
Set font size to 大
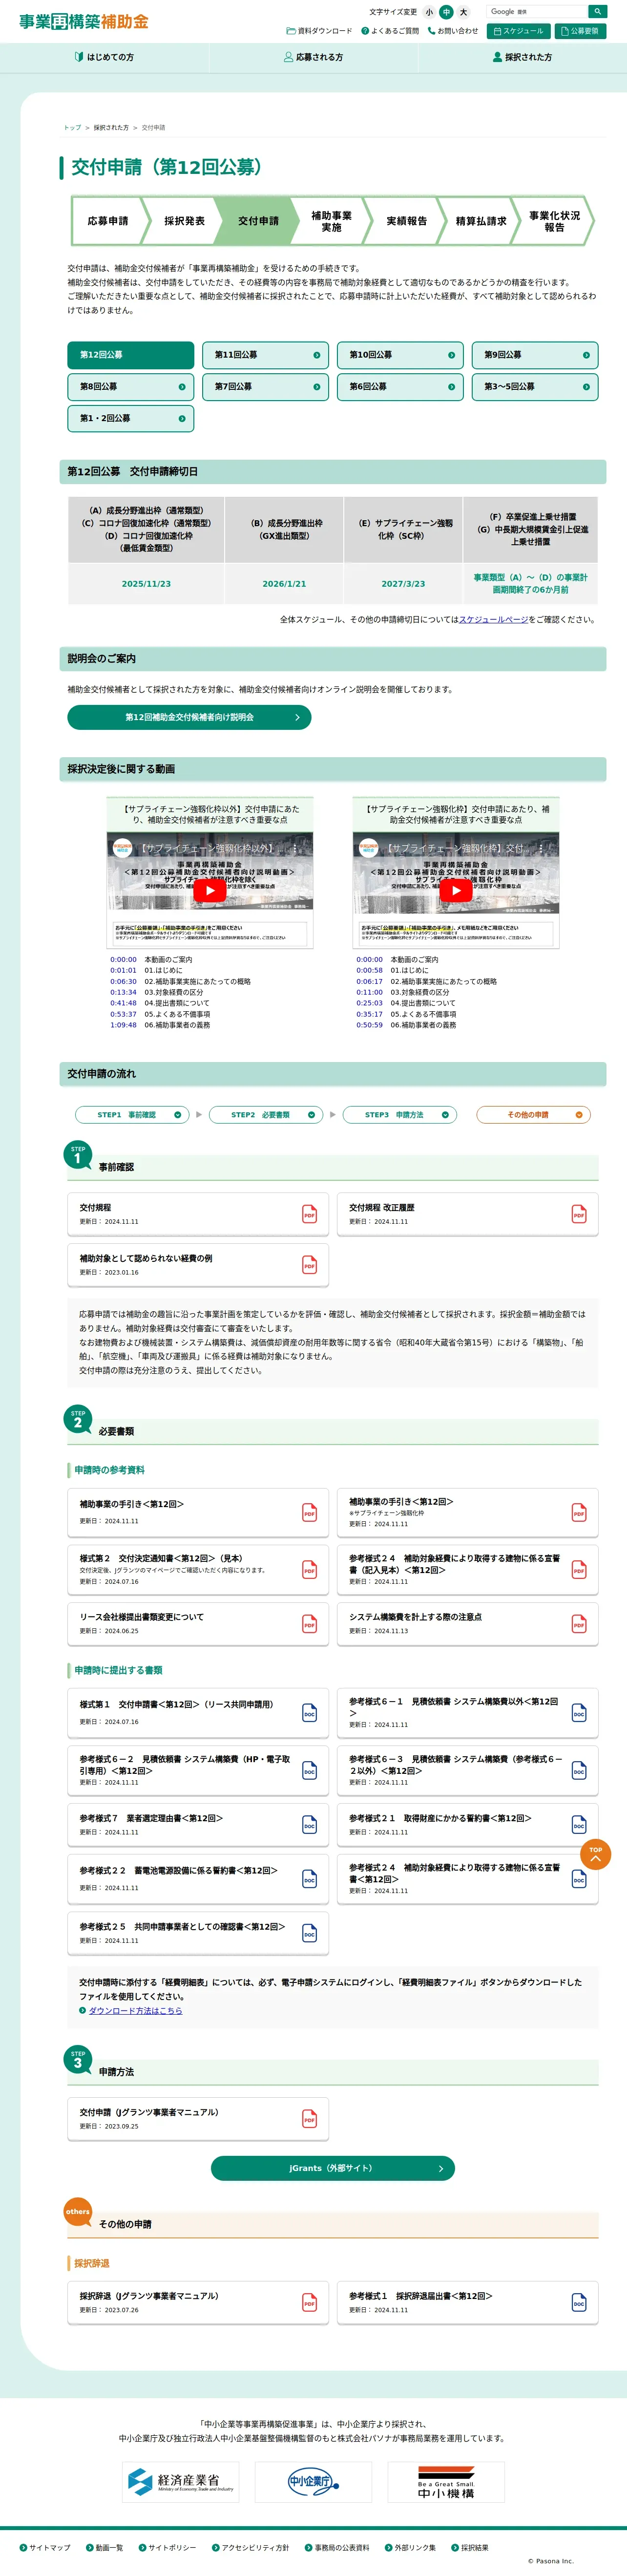click(x=463, y=12)
